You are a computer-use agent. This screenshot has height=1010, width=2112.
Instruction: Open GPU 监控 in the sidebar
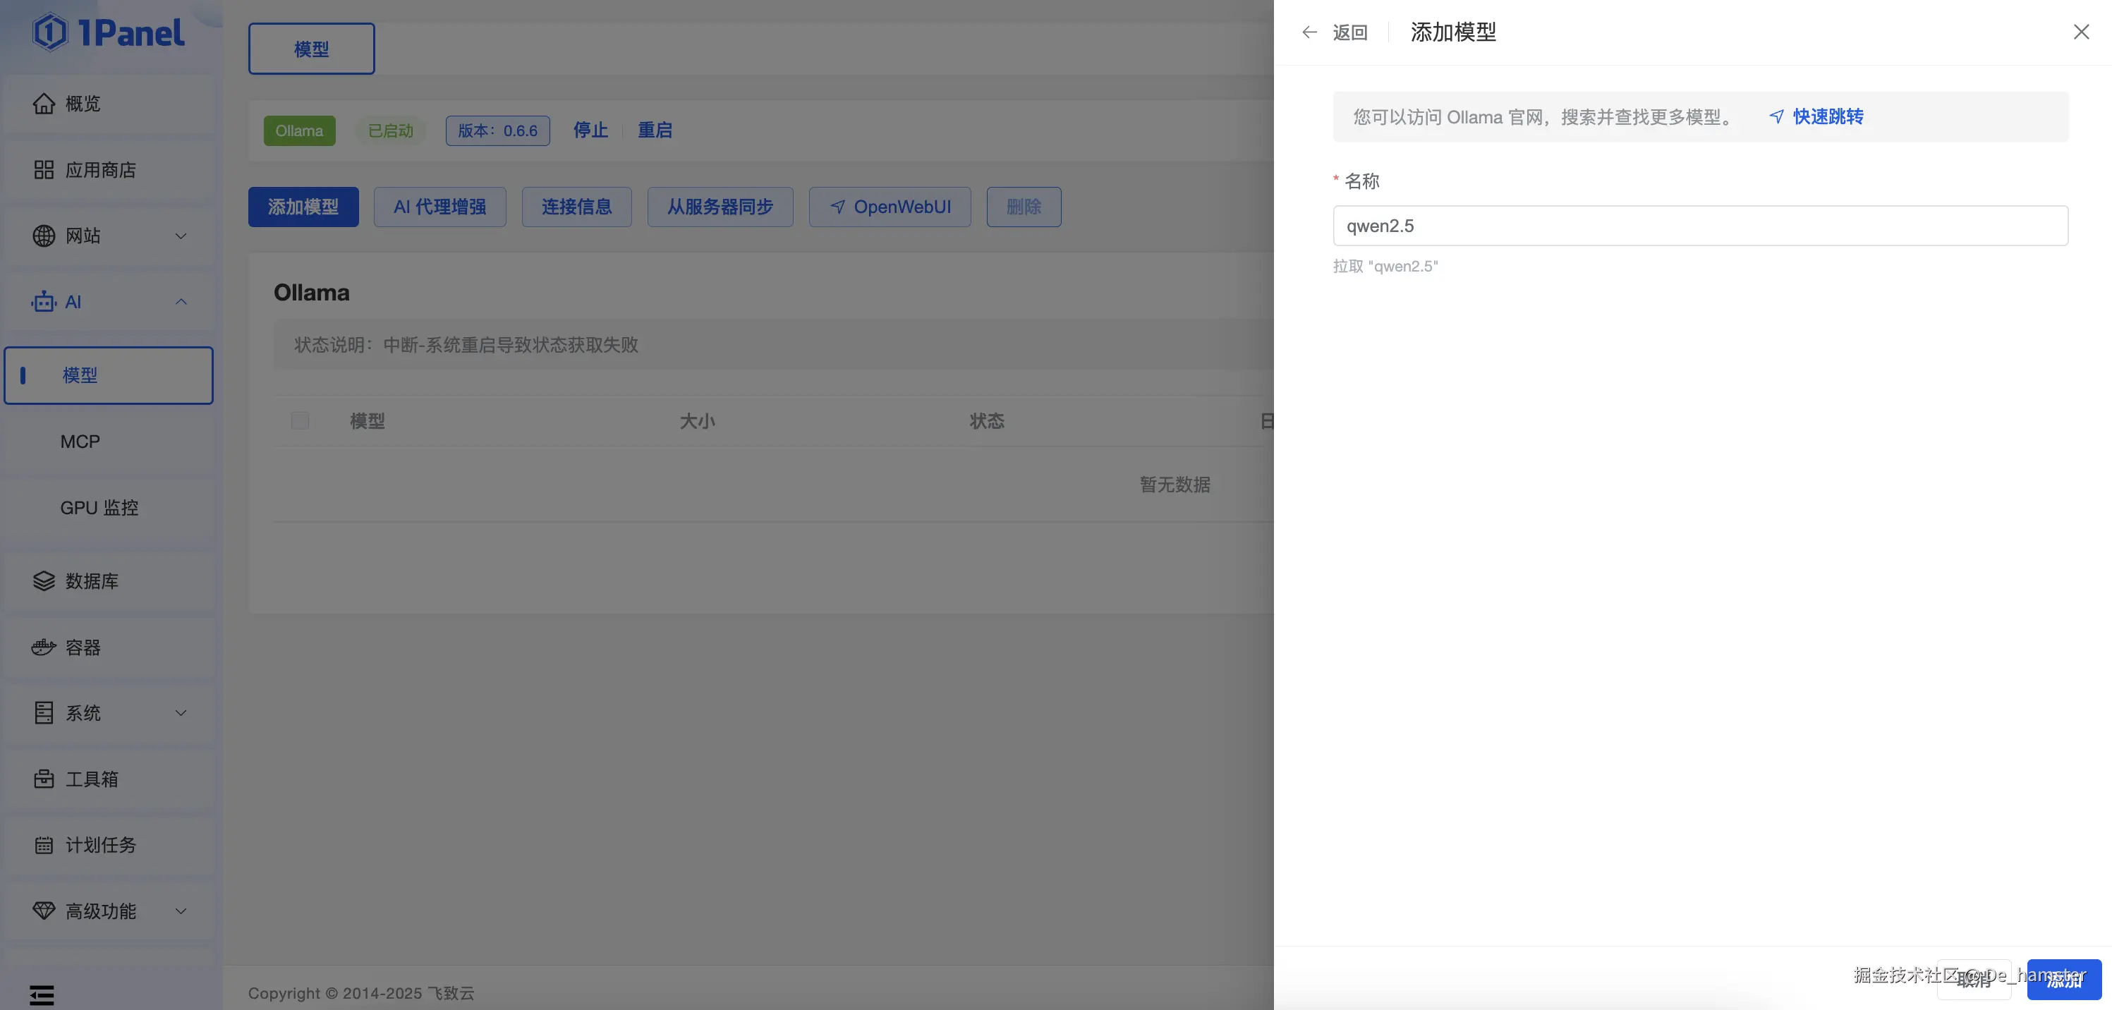coord(99,509)
